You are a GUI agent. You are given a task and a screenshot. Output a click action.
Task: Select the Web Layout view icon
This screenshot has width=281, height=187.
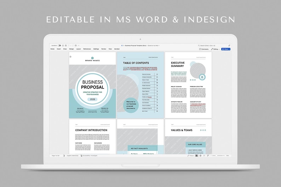click(200, 156)
